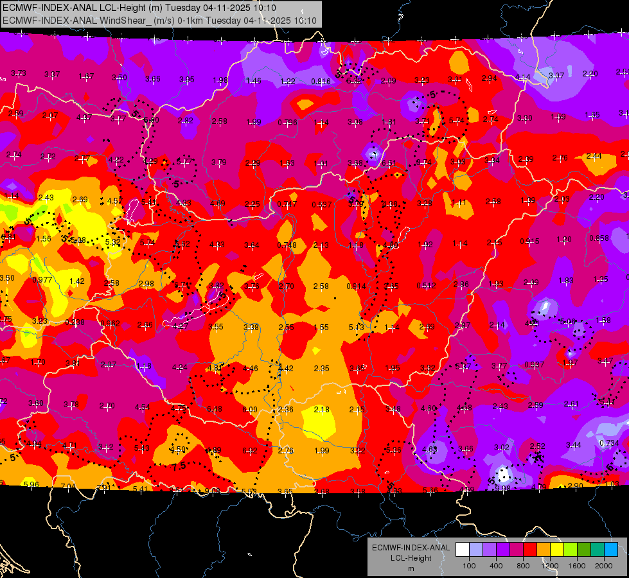
Task: Click the wind shear value 1.22
Action: 288,81
